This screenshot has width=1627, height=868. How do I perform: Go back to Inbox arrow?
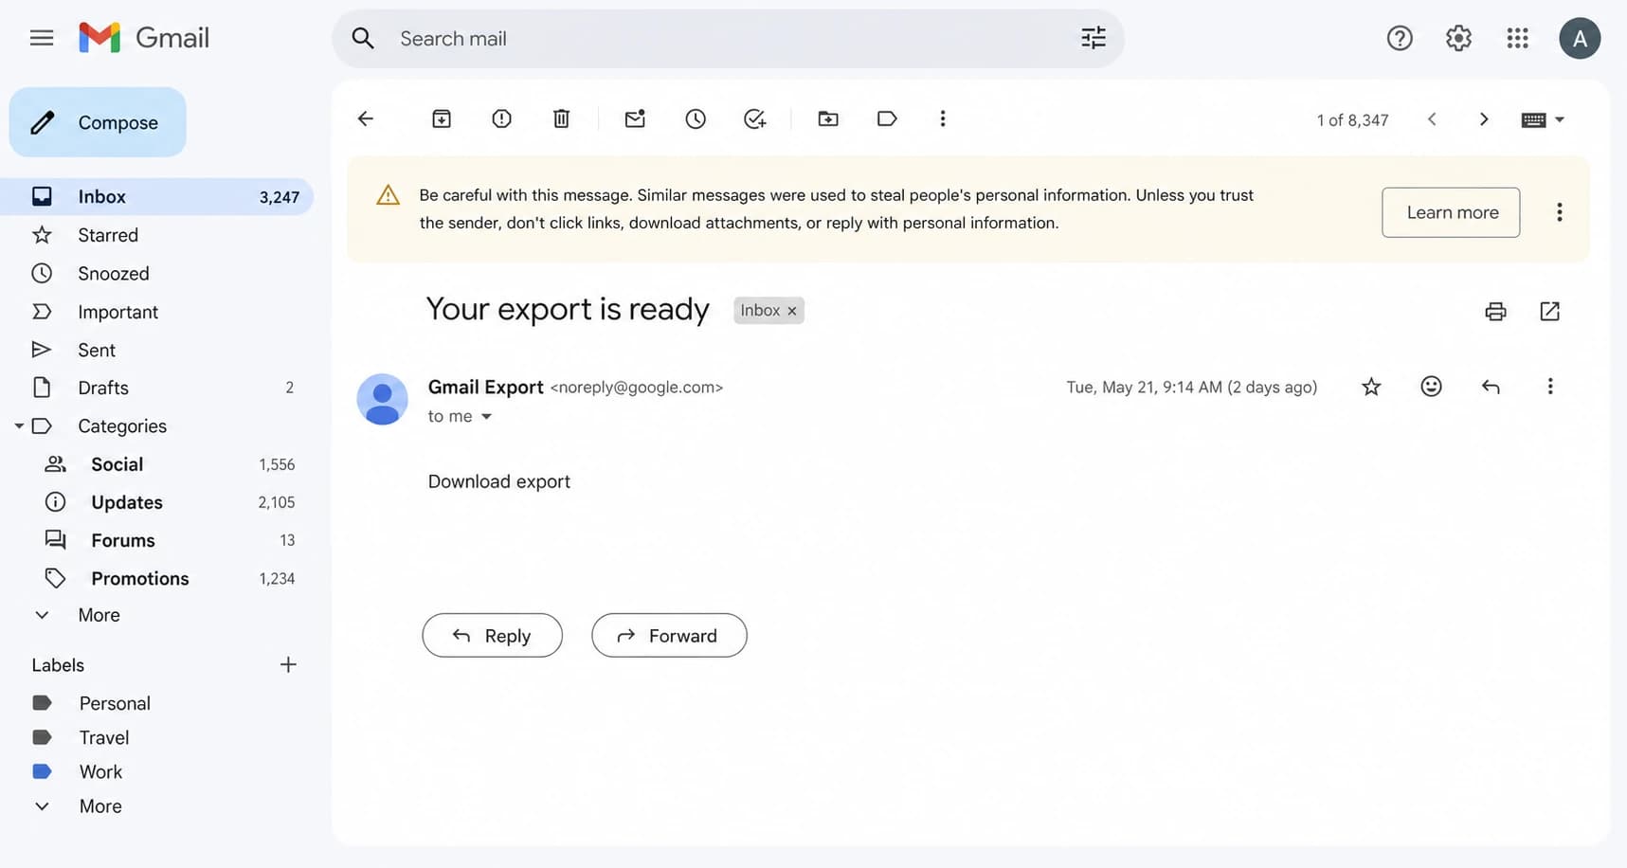pos(366,118)
